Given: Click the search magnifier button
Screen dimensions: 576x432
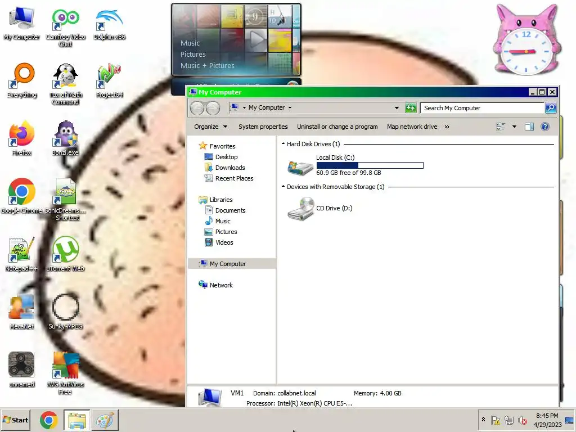Looking at the screenshot, I should click(x=550, y=108).
